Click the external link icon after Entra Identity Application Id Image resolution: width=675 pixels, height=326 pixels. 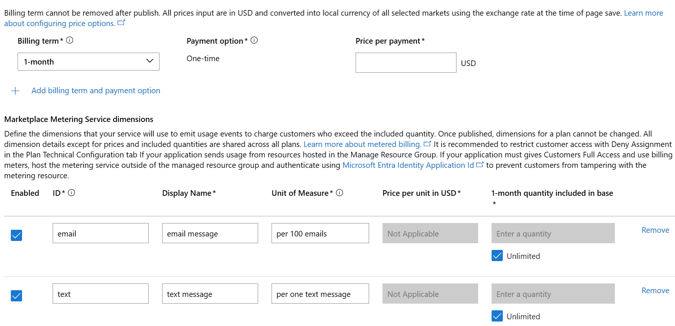click(x=480, y=164)
